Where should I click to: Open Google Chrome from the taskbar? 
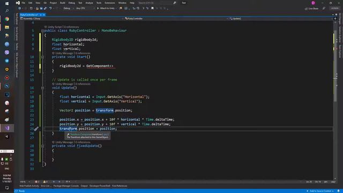click(7, 19)
